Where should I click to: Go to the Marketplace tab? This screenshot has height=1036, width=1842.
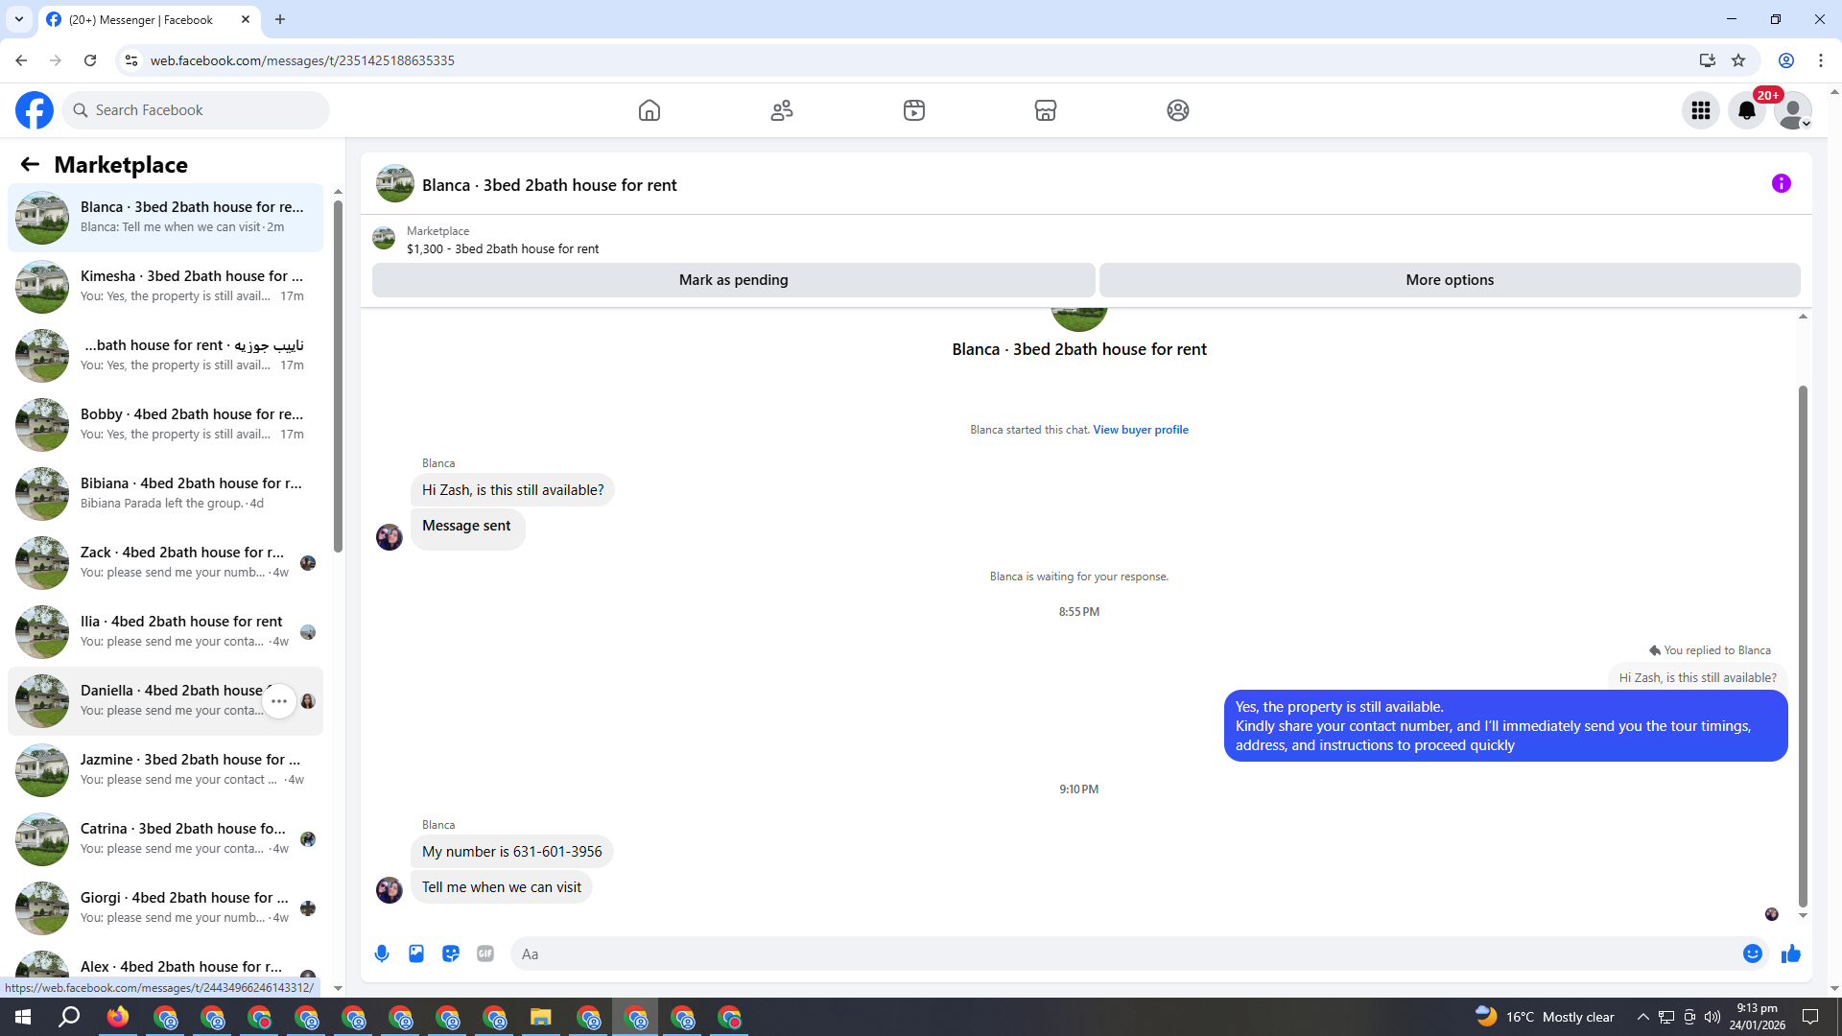(x=1045, y=110)
